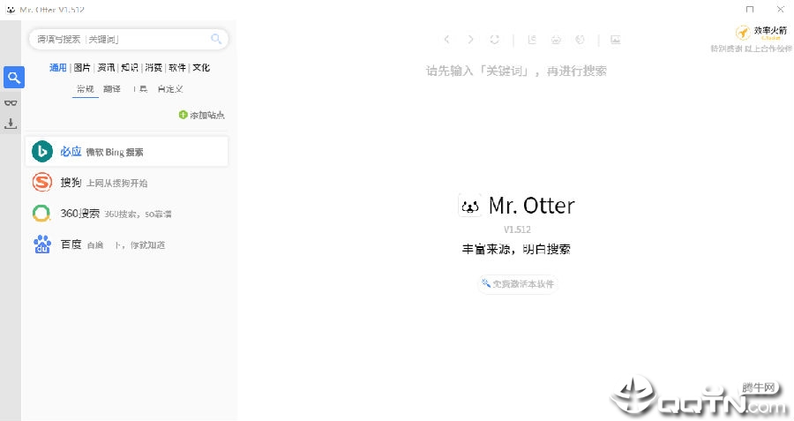Open the blue search sidebar panel
The image size is (794, 421).
point(14,78)
